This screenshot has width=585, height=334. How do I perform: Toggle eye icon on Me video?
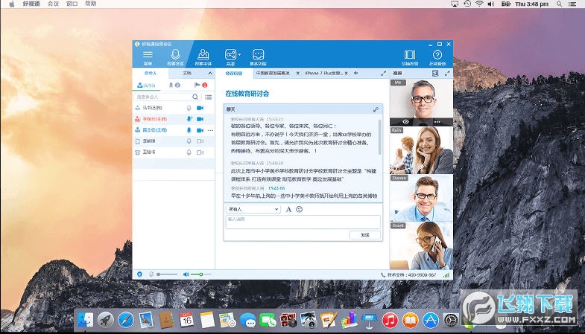click(406, 121)
